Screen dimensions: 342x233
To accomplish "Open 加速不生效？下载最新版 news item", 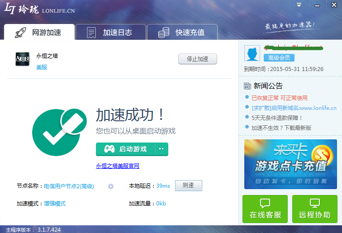I will 281,128.
